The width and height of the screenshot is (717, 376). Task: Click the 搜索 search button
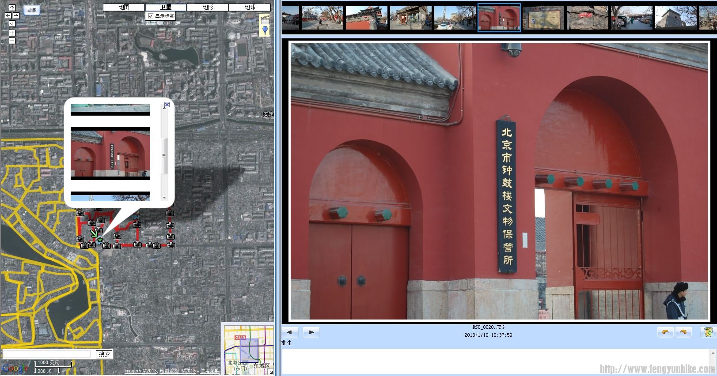[x=104, y=354]
